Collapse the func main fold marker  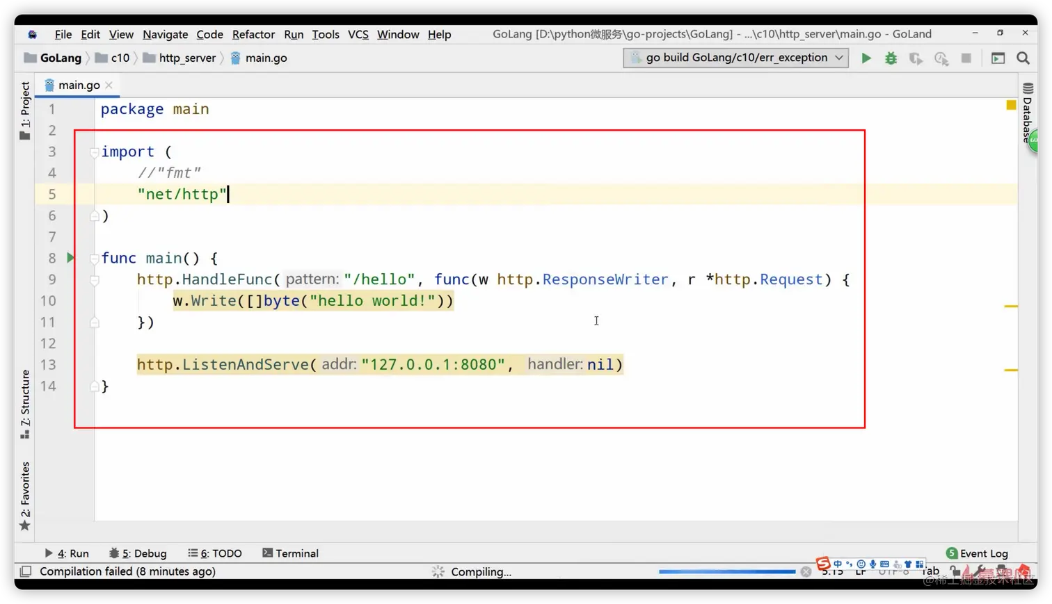[94, 259]
